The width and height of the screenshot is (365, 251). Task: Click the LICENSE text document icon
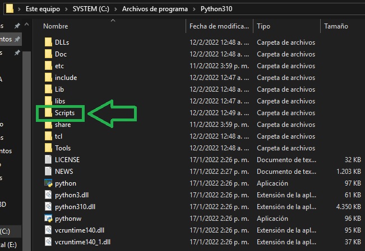pos(48,159)
